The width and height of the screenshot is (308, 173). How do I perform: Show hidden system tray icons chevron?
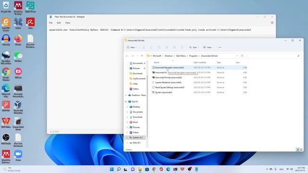(267, 169)
